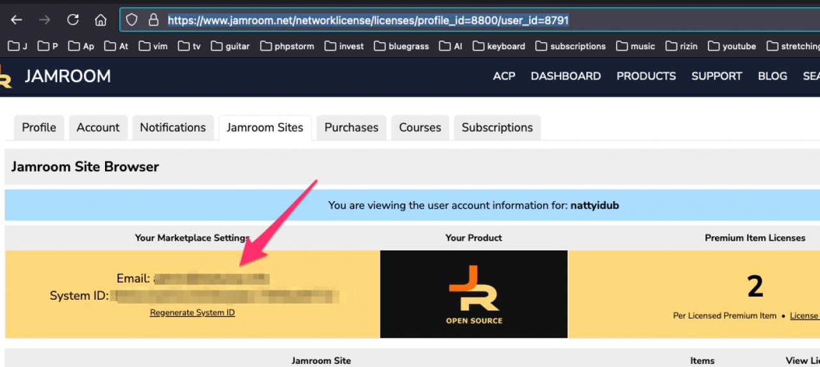Click the Open Source product image
820x367 pixels.
coord(474,294)
